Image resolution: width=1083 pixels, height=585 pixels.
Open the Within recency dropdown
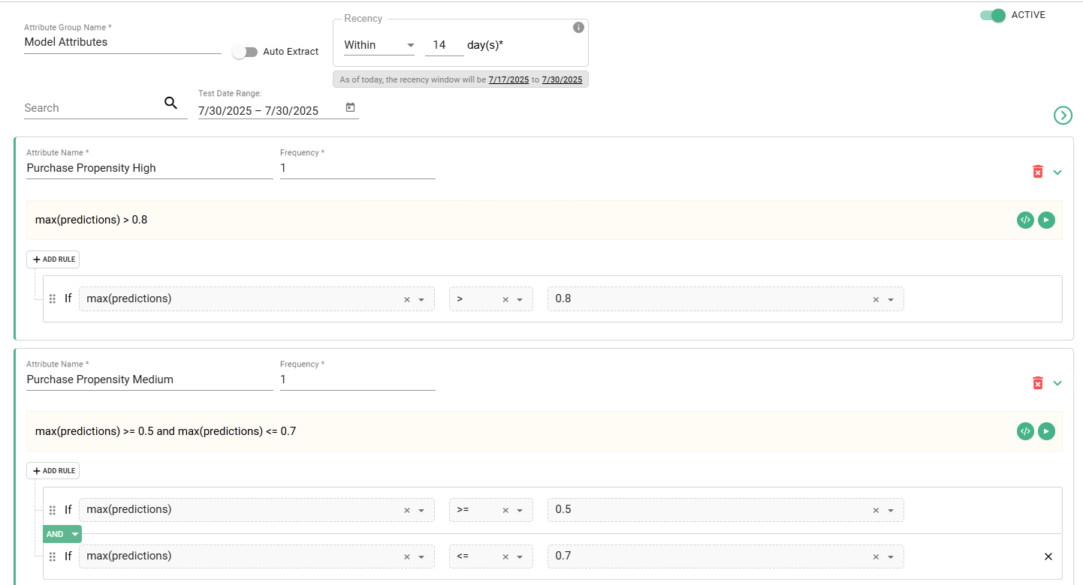379,46
